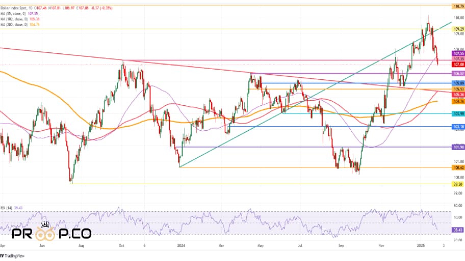Click the 105.53 orange level label
The height and width of the screenshot is (261, 465).
click(x=458, y=89)
